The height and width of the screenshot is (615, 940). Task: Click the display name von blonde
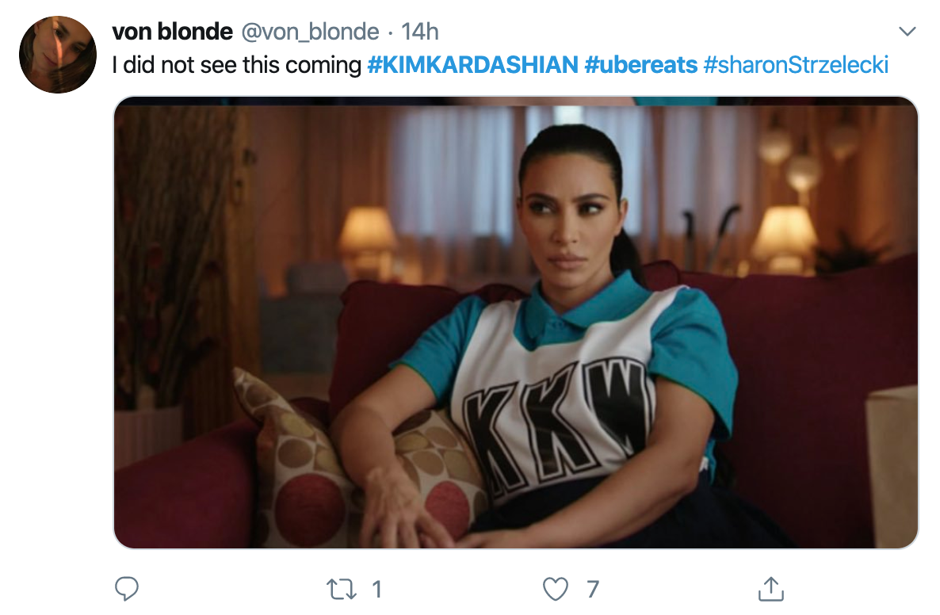coord(172,32)
